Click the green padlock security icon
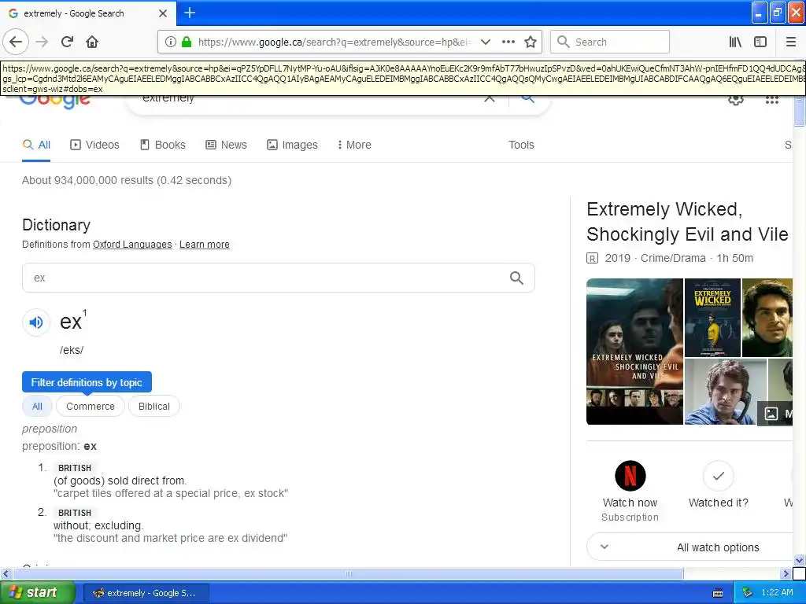Screen dimensions: 806x604 pyautogui.click(x=187, y=42)
